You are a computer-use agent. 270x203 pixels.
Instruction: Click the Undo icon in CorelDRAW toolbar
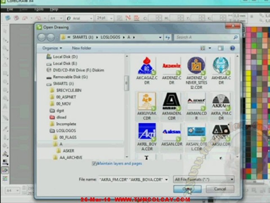click(25, 18)
